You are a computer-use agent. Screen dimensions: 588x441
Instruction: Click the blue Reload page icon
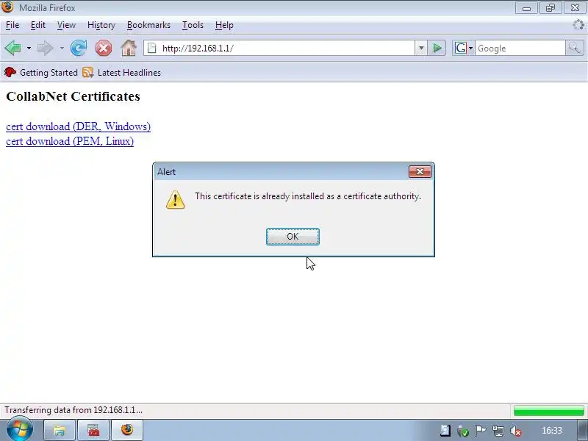pos(79,48)
